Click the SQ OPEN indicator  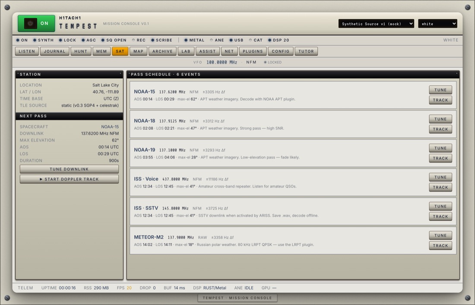click(114, 40)
